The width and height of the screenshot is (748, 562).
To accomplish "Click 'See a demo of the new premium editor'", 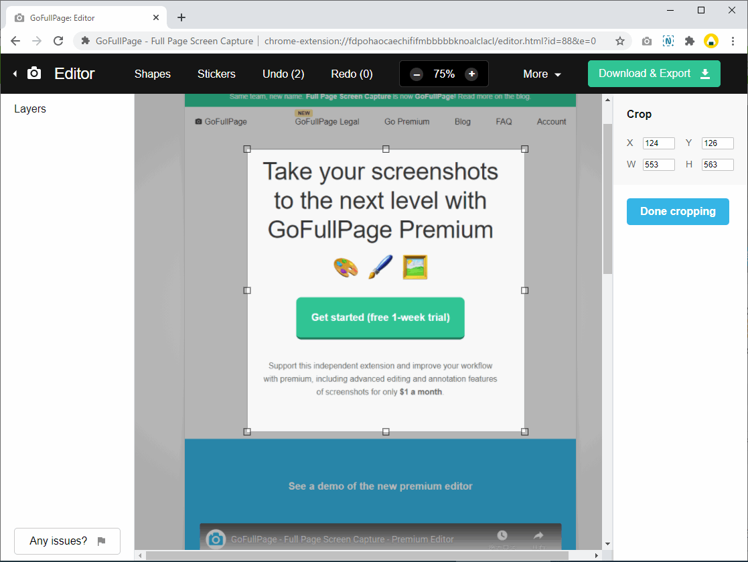I will (x=380, y=486).
